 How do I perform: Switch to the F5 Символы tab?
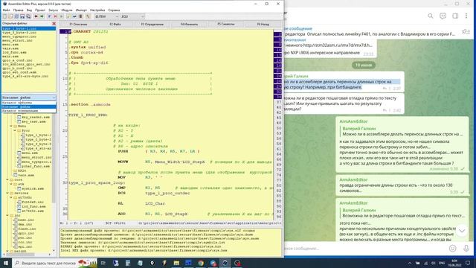pyautogui.click(x=226, y=24)
